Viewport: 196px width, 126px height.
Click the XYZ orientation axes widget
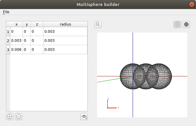click(x=113, y=103)
